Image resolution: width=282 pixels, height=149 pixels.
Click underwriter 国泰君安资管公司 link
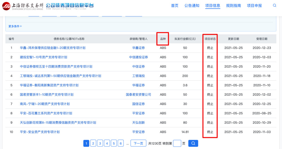click(138, 95)
